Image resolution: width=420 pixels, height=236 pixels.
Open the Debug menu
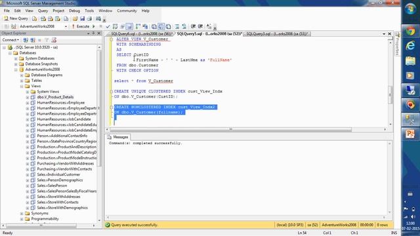[74, 10]
